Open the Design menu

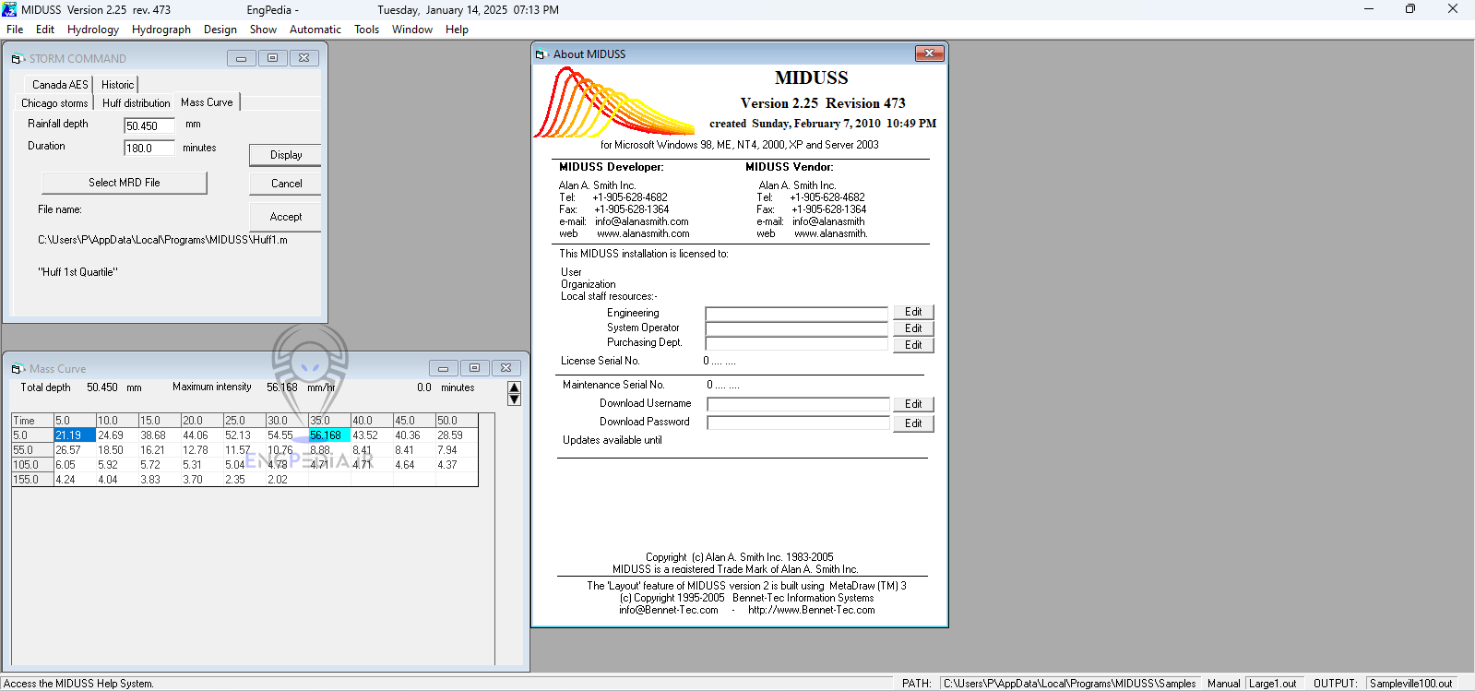tap(220, 30)
